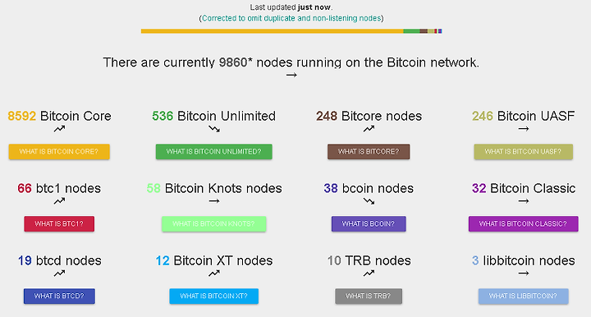Click the yellow Bitcoin Core bar segment
Screen dimensions: 591x317
[273, 31]
